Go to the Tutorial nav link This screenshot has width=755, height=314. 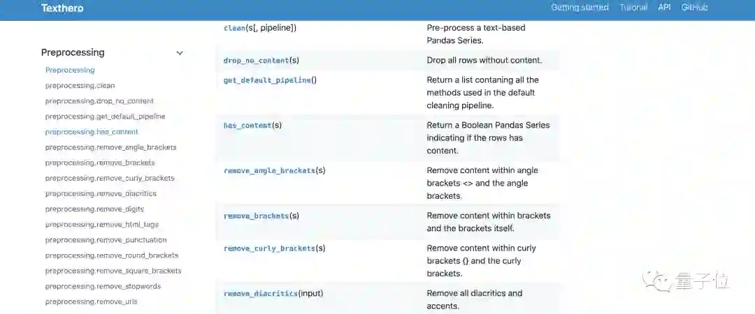[633, 8]
